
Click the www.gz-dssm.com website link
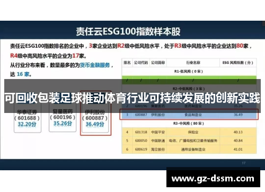[213, 179]
